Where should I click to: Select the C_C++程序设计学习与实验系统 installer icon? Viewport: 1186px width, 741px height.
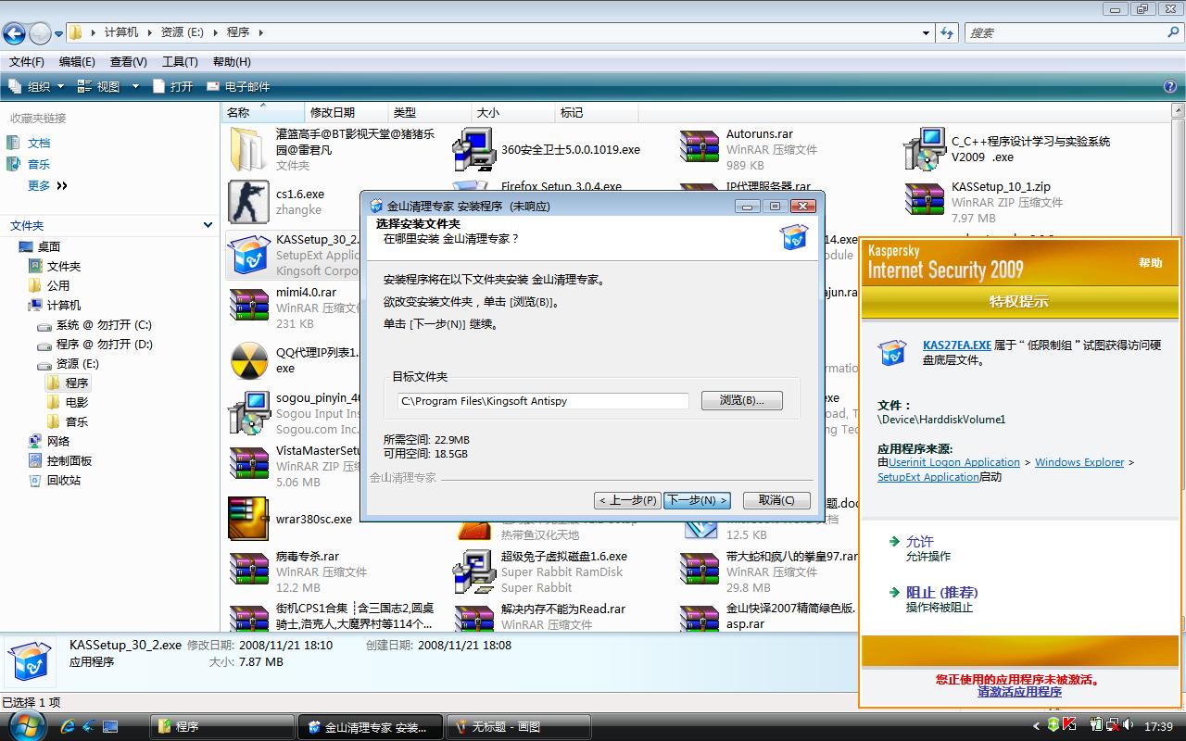point(925,149)
